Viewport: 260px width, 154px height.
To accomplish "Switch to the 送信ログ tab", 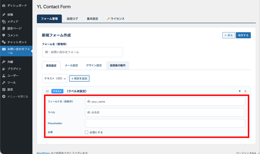I will 72,19.
